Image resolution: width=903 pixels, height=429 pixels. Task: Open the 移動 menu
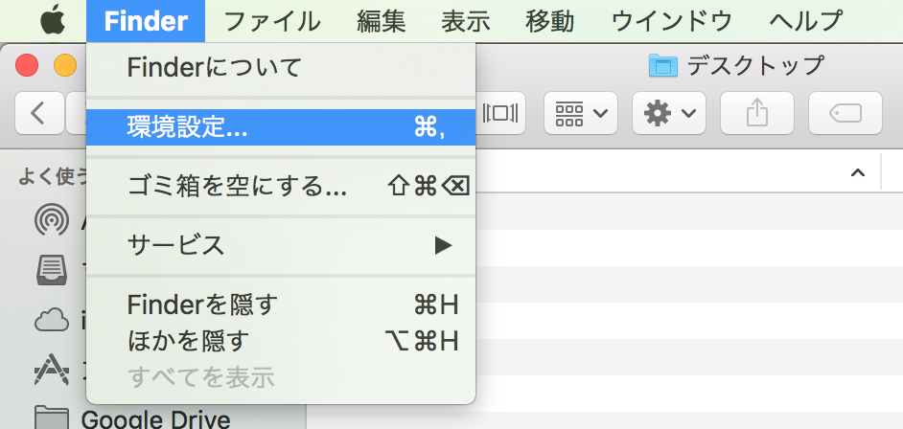(x=550, y=21)
